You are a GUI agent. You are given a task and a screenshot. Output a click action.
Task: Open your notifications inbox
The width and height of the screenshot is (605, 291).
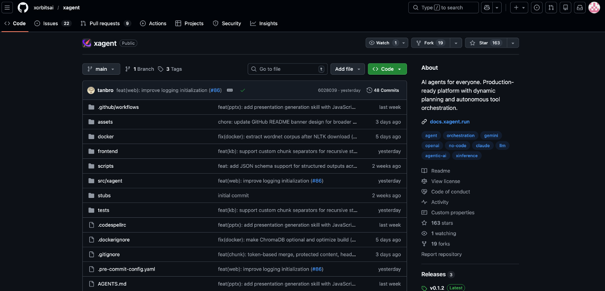(579, 7)
